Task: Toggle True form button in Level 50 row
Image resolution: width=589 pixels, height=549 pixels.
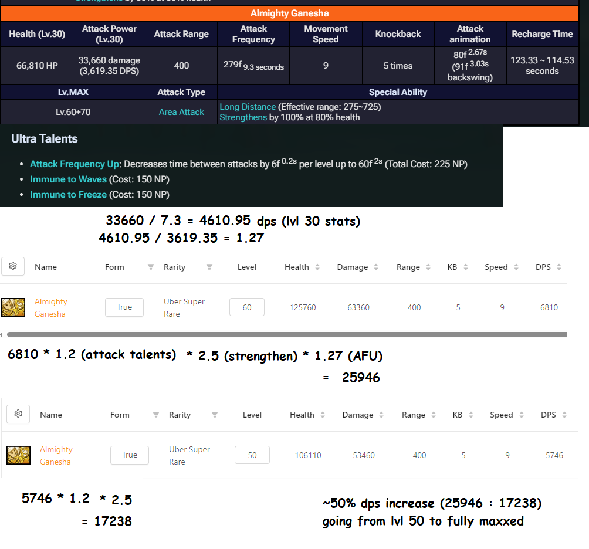Action: click(130, 455)
